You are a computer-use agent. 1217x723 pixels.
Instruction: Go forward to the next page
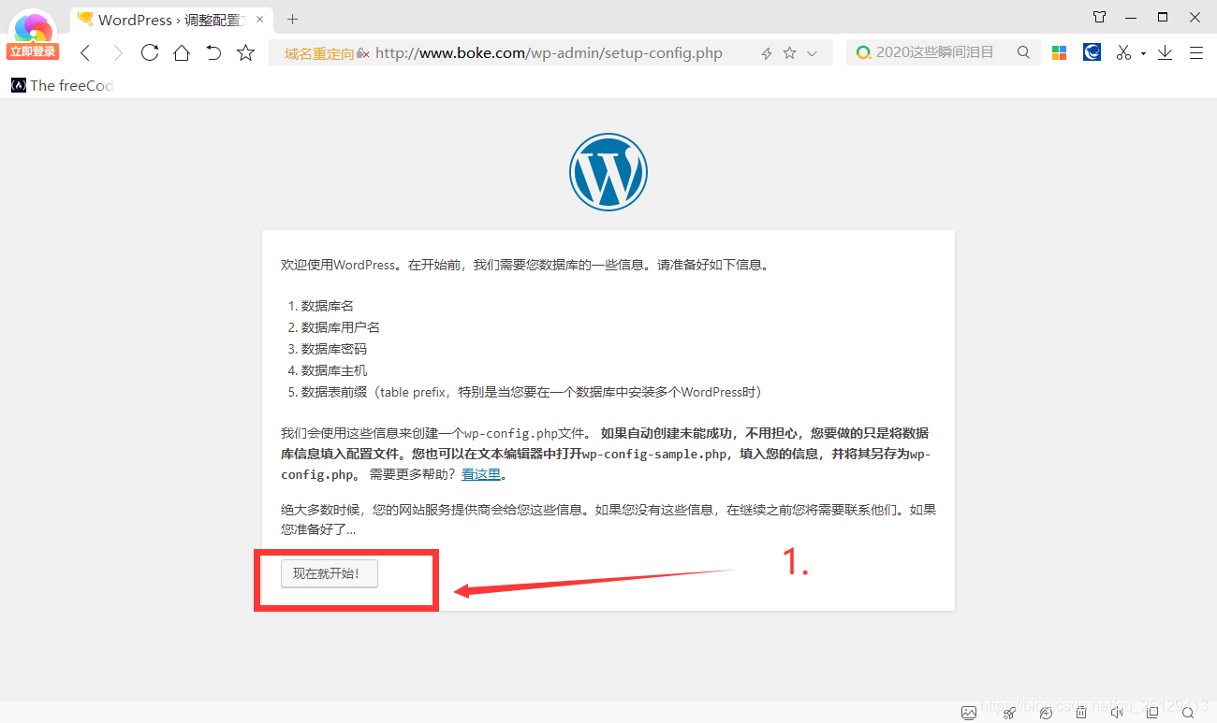pyautogui.click(x=118, y=53)
